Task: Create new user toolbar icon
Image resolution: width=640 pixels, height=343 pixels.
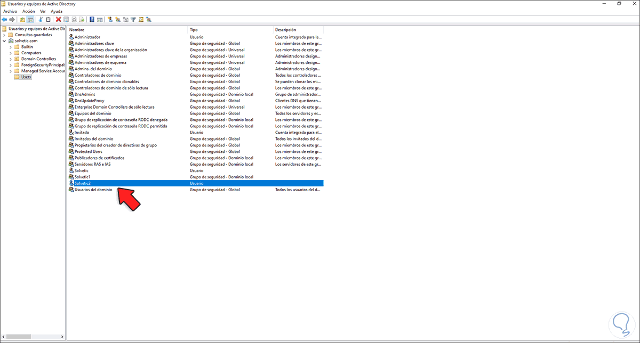Action: [x=110, y=20]
